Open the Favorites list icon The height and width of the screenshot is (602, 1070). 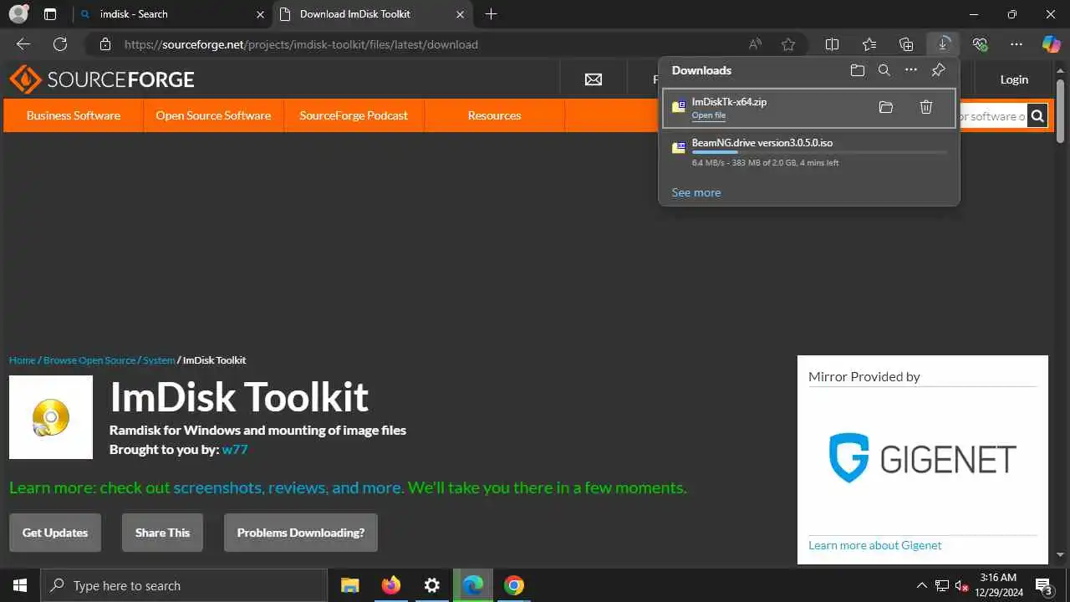pyautogui.click(x=869, y=44)
